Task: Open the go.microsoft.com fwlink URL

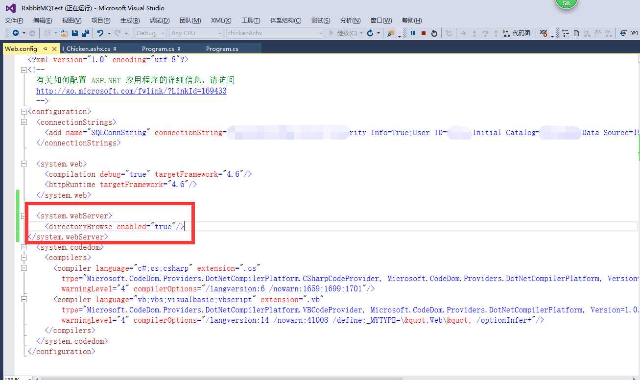Action: [x=131, y=91]
